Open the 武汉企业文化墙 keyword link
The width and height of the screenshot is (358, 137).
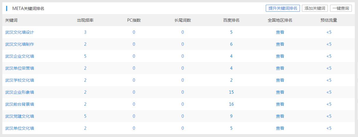coord(20,56)
